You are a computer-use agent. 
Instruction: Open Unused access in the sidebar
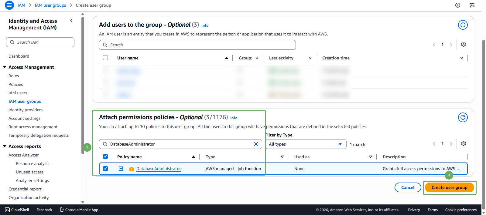(29, 172)
